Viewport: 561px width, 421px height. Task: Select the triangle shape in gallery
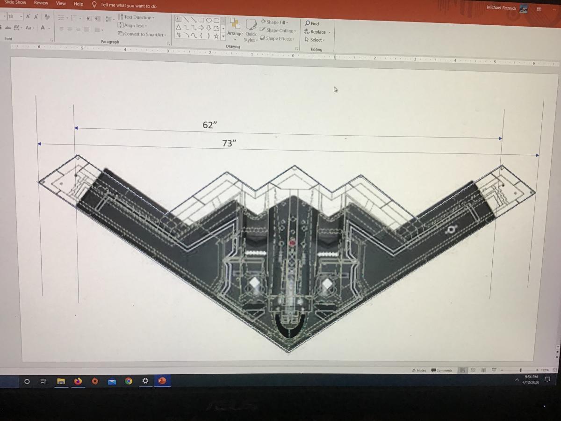pyautogui.click(x=179, y=28)
